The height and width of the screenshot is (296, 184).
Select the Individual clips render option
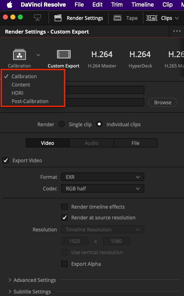pyautogui.click(x=99, y=124)
